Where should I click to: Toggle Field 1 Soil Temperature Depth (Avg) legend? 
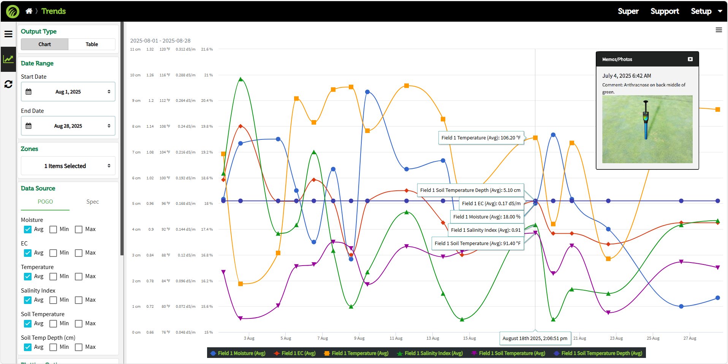click(x=598, y=353)
